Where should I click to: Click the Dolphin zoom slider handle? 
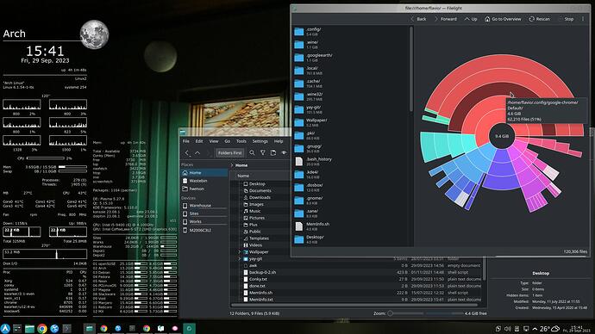click(x=390, y=313)
